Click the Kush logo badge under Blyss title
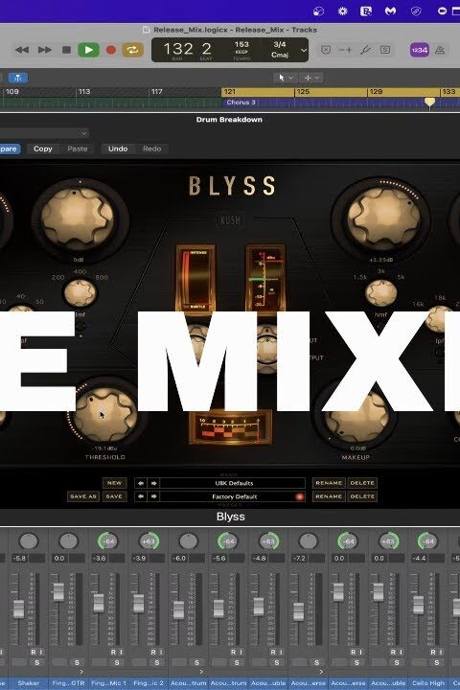This screenshot has width=460, height=690. (230, 220)
